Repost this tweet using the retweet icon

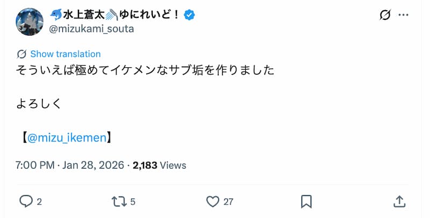118,201
